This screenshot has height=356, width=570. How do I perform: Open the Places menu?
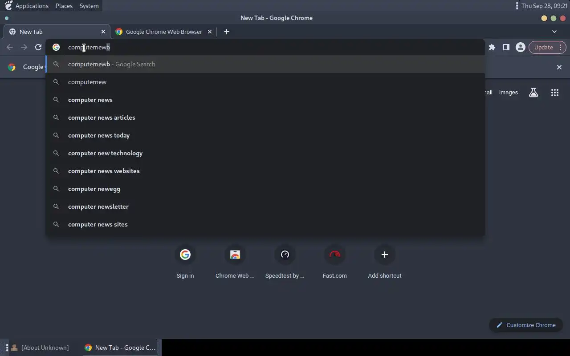click(64, 6)
